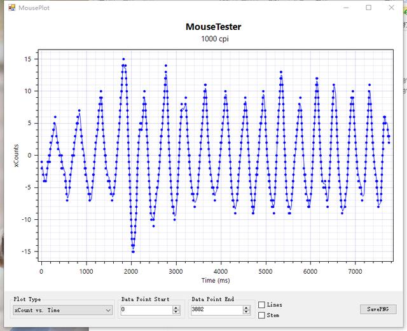This screenshot has width=407, height=331.
Task: Decrease Data Point Start with down arrow
Action: (176, 313)
